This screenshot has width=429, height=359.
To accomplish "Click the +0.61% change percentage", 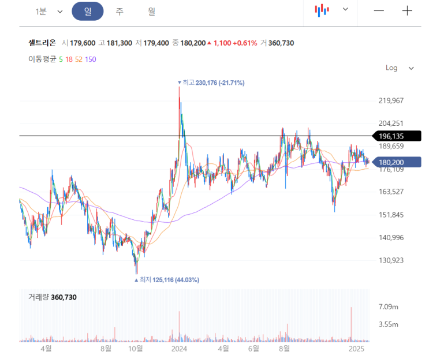I will (x=245, y=43).
